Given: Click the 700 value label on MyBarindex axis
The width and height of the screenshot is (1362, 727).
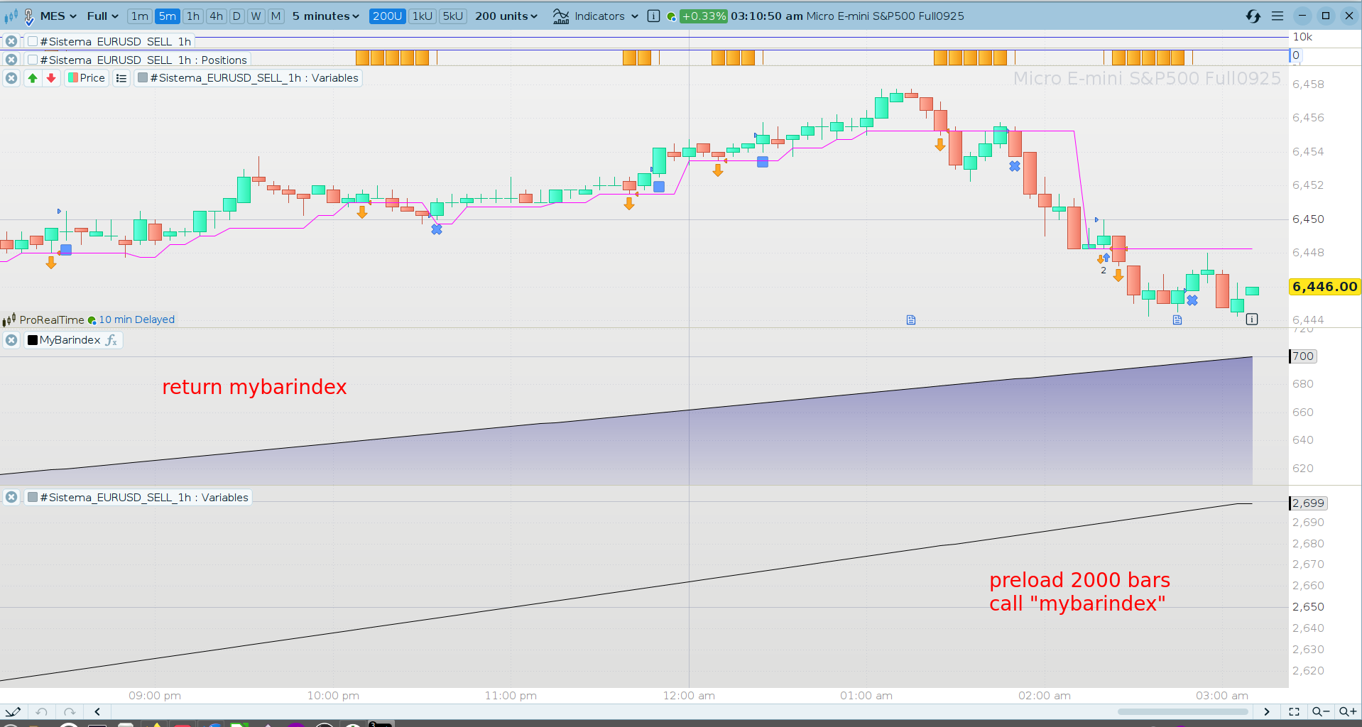Looking at the screenshot, I should (1303, 356).
